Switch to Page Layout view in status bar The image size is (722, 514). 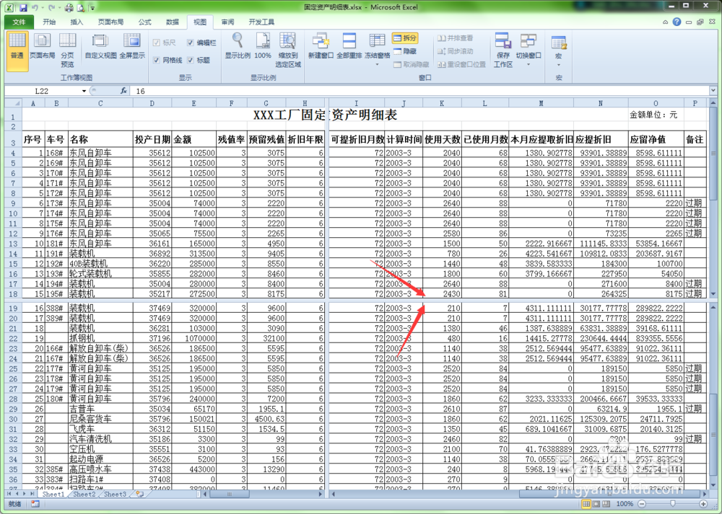coord(596,504)
